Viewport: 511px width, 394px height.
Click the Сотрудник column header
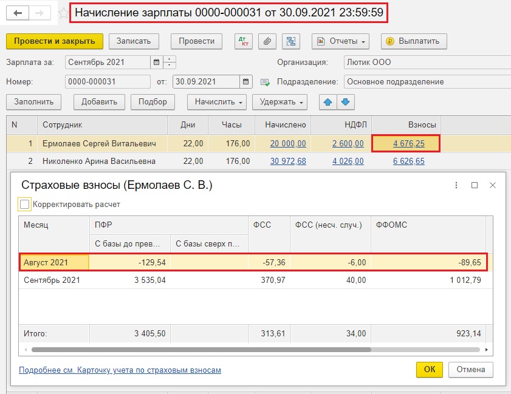(102, 124)
